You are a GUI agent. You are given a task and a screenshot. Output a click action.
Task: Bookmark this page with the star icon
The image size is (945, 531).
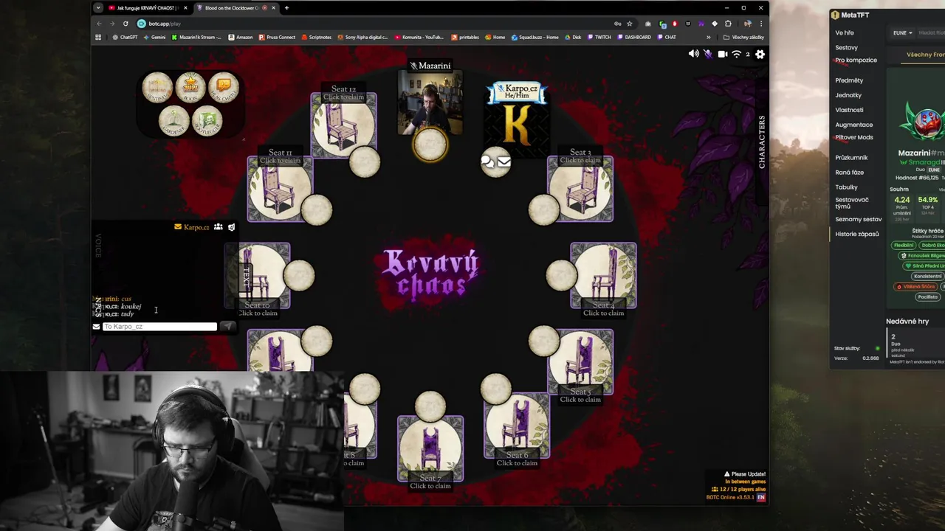tap(629, 24)
